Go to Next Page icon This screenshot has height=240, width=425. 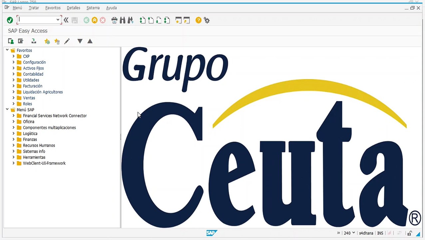click(159, 20)
